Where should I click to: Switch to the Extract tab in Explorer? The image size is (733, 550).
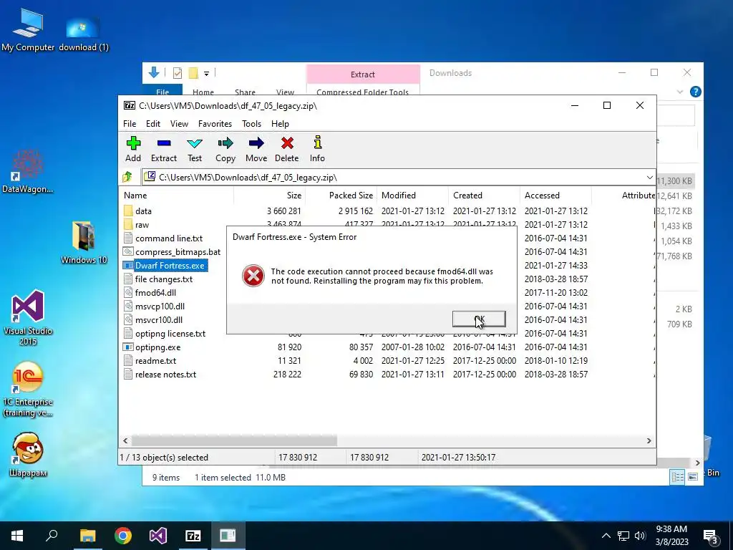coord(363,74)
